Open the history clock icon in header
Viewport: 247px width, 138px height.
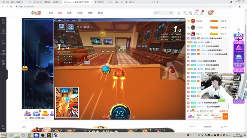(179, 13)
